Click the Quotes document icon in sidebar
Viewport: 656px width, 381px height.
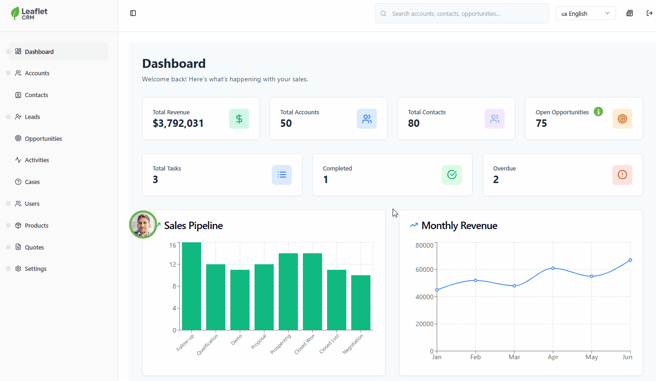point(18,247)
